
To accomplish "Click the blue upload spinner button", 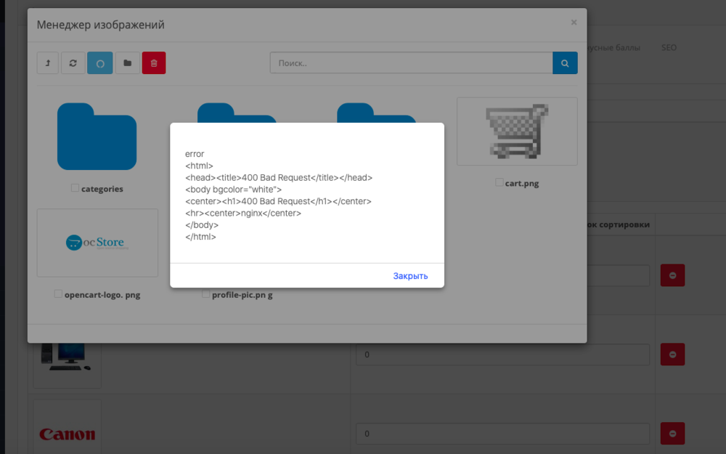I will point(100,63).
